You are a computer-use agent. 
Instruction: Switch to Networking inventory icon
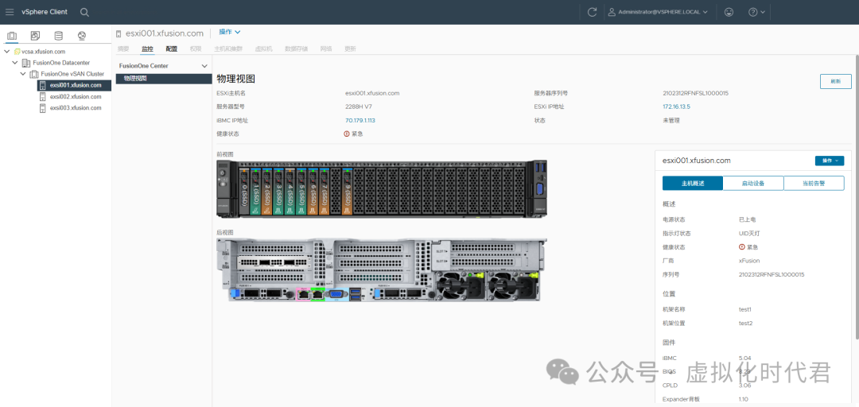(82, 36)
